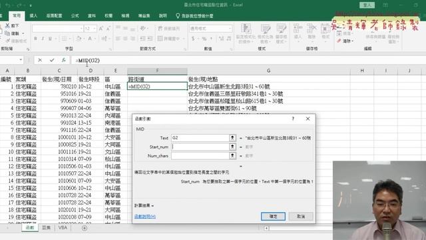Click the Cancel (取消) button in the dialog
Image resolution: width=426 pixels, height=240 pixels.
click(301, 216)
